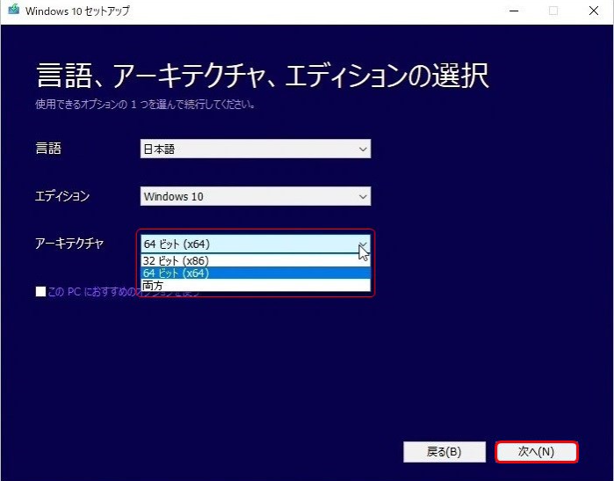The image size is (614, 481).
Task: Click the この PC におすすめ link text
Action: click(92, 292)
